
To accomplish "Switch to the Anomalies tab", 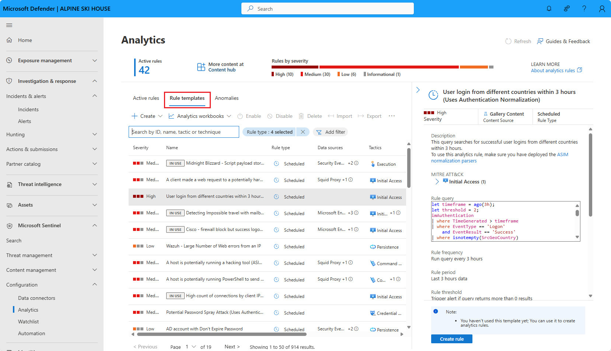I will pos(227,98).
